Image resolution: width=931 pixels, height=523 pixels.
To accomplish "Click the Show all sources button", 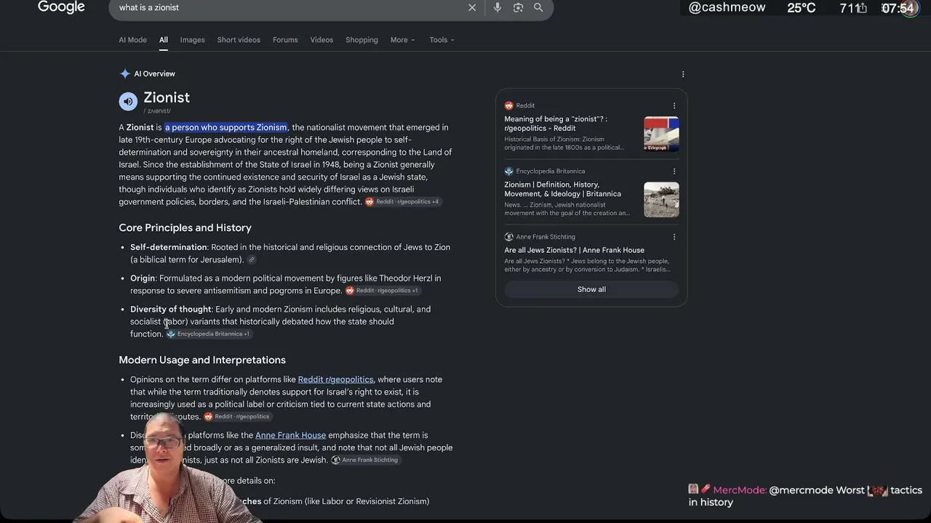I will 591,289.
